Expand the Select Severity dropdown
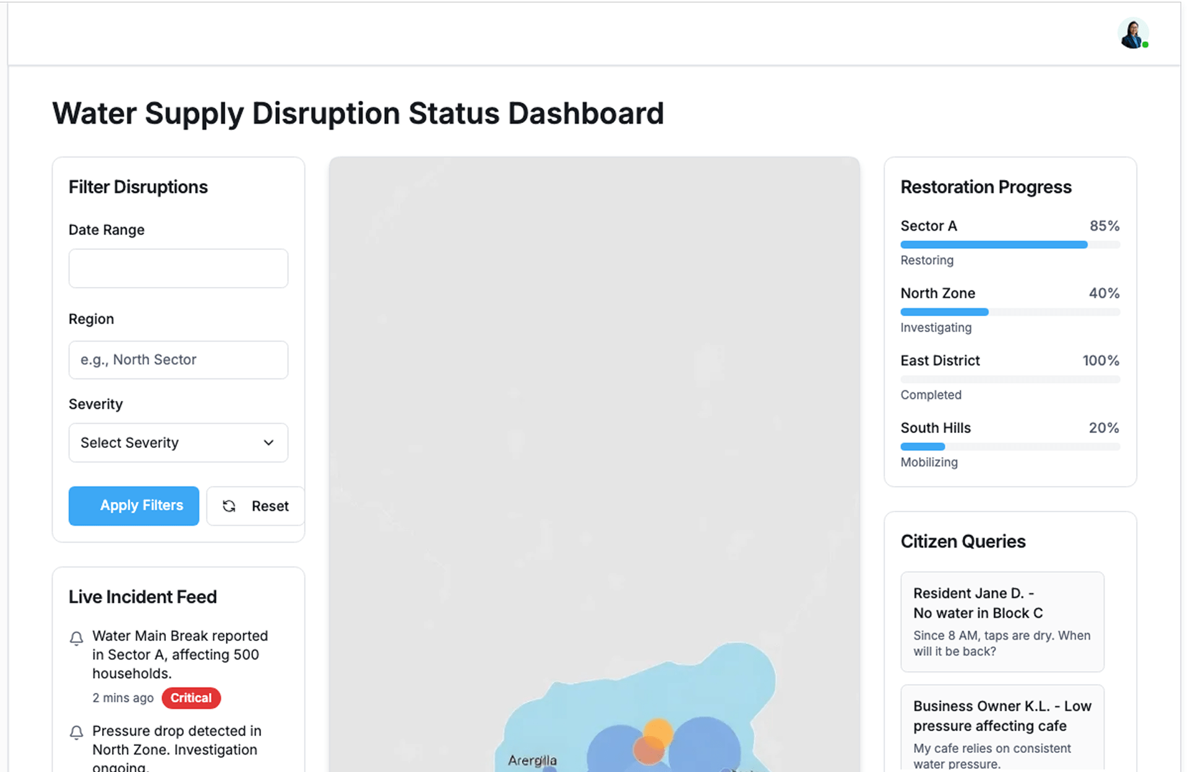Screen dimensions: 1188x772 pyautogui.click(x=178, y=443)
